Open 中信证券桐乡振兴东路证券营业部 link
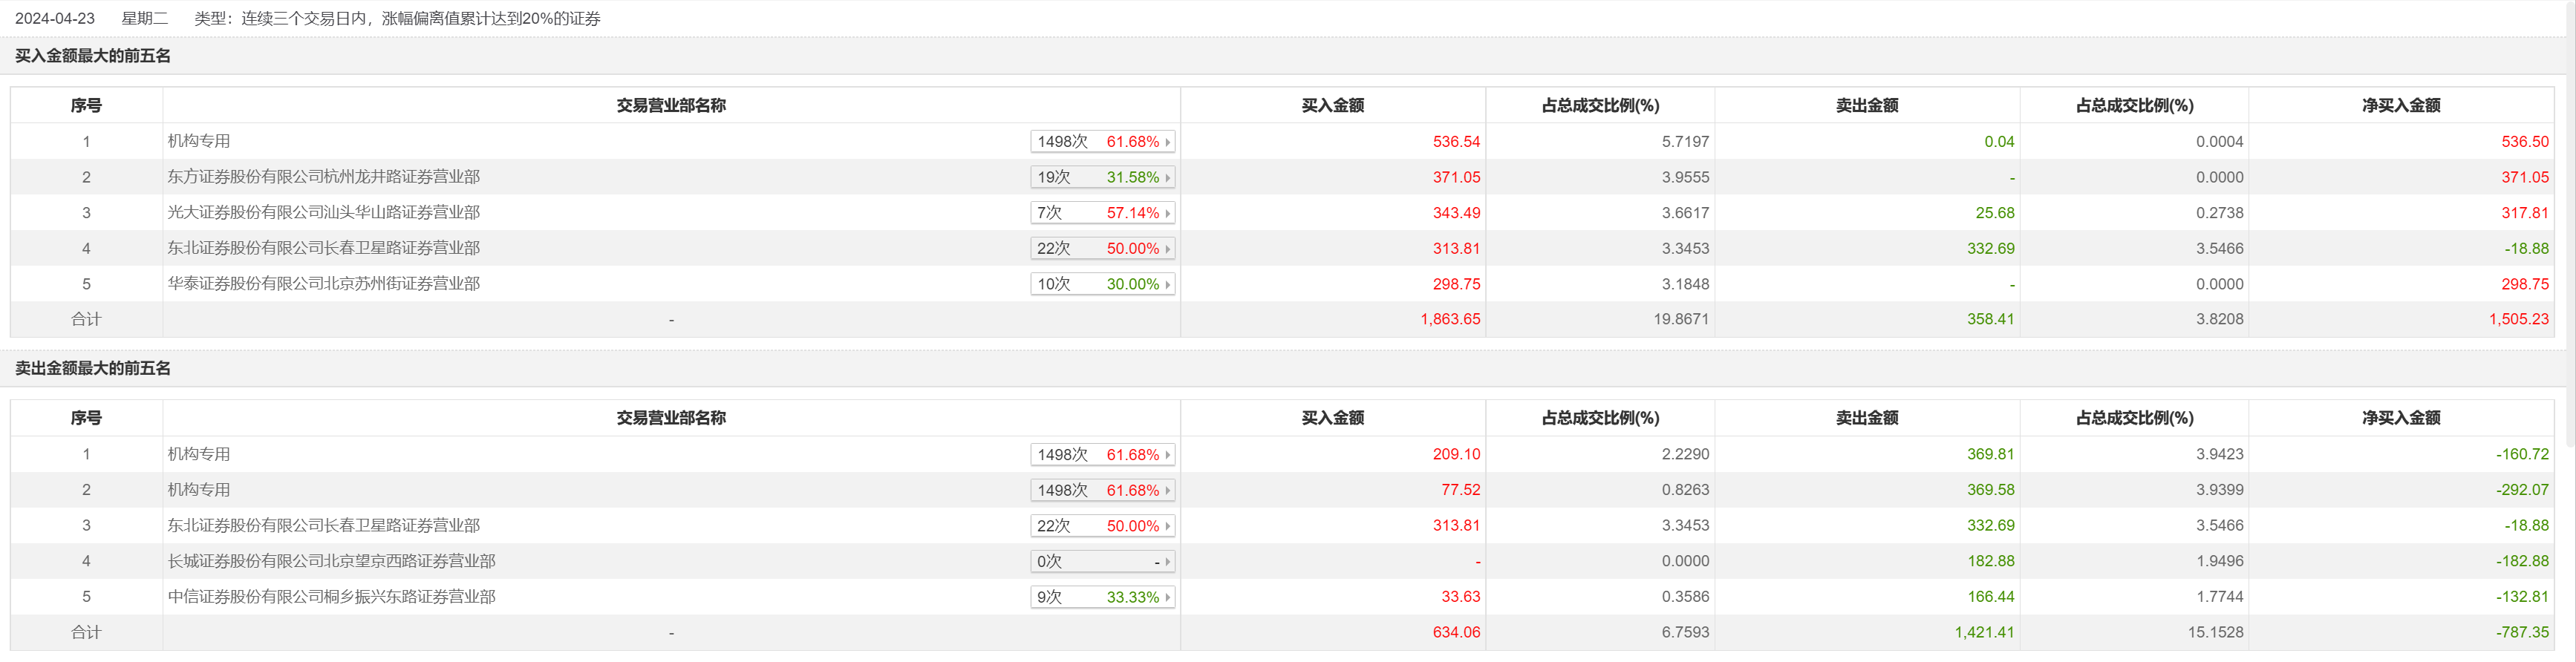The image size is (2576, 662). 331,597
